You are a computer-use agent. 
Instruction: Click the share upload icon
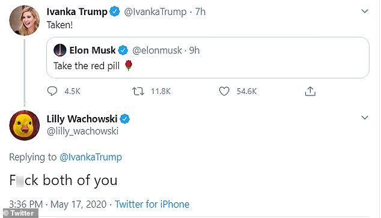pyautogui.click(x=310, y=91)
